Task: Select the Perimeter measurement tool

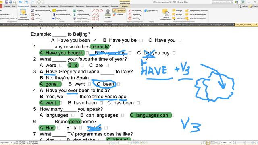Action: pos(134,14)
